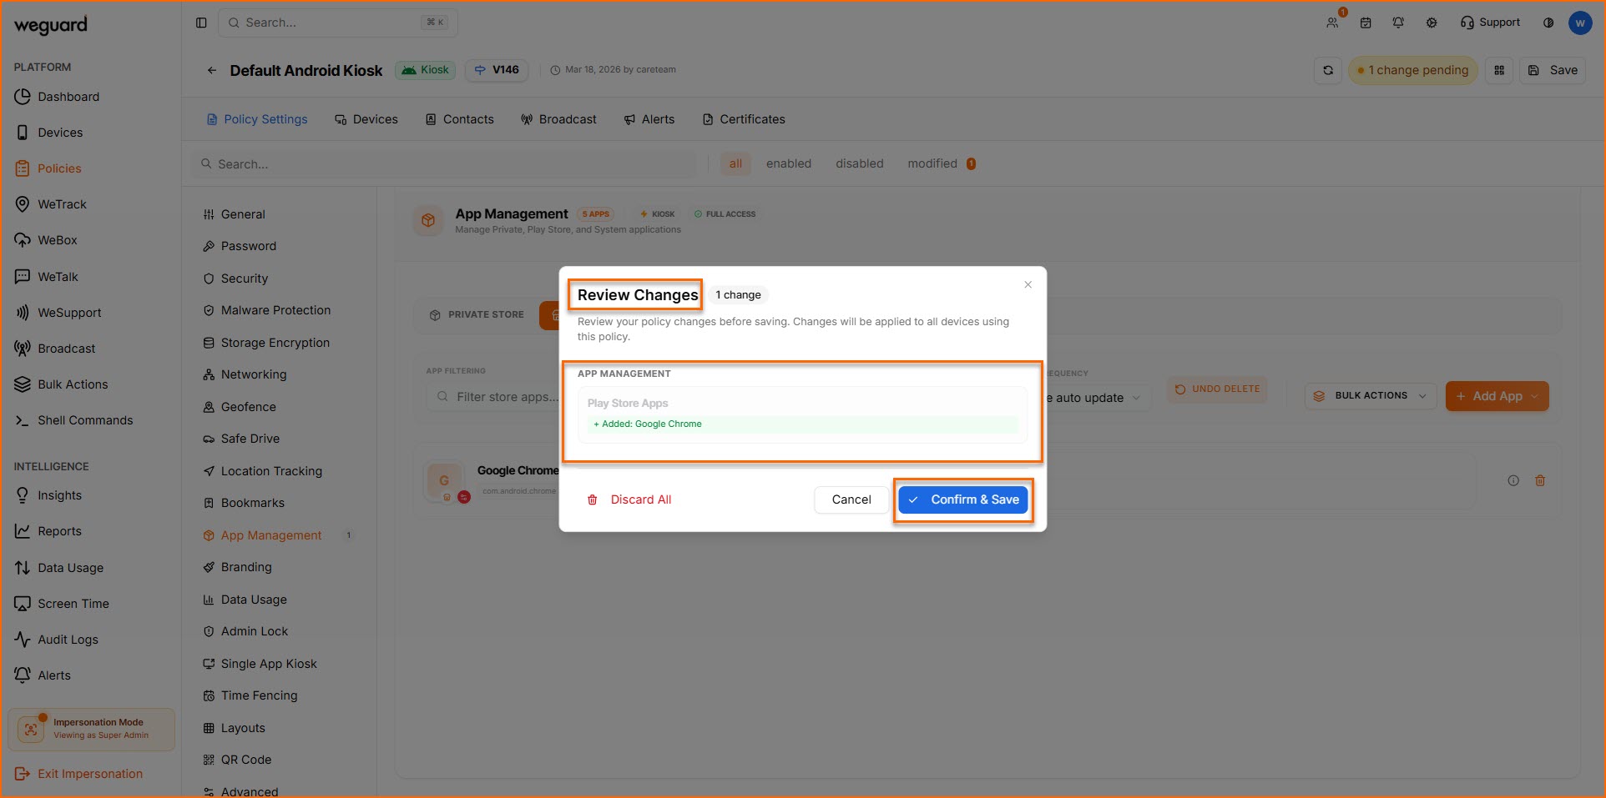Open the settings gear icon in top bar
This screenshot has height=798, width=1606.
tap(1432, 23)
